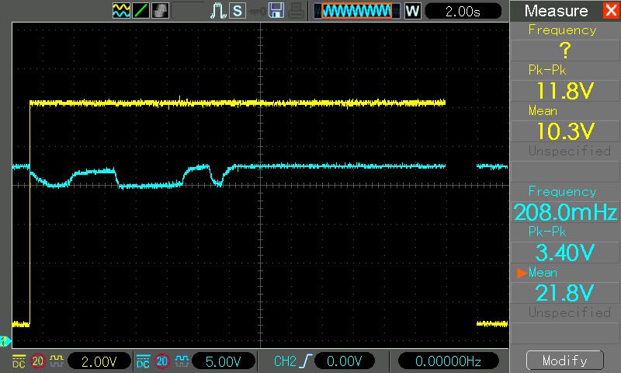
Task: Click the yellow CH1 probe waveform icon
Action: pyautogui.click(x=57, y=361)
